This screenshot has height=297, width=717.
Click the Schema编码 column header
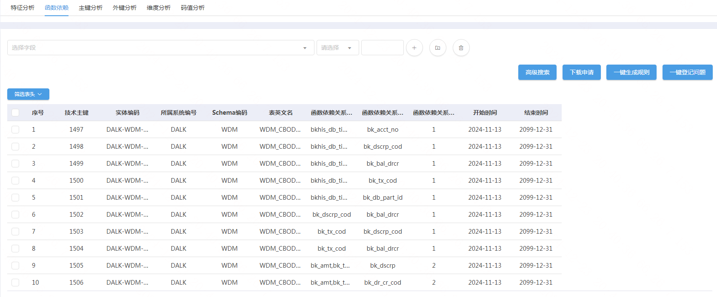coord(230,113)
